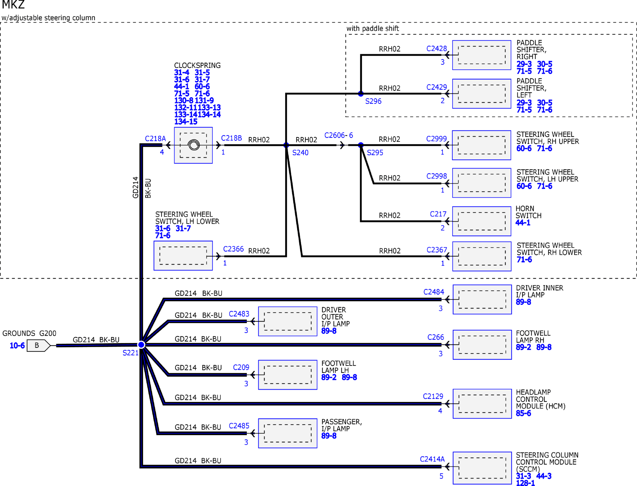Click the S221 splice node
The height and width of the screenshot is (486, 637).
141,345
